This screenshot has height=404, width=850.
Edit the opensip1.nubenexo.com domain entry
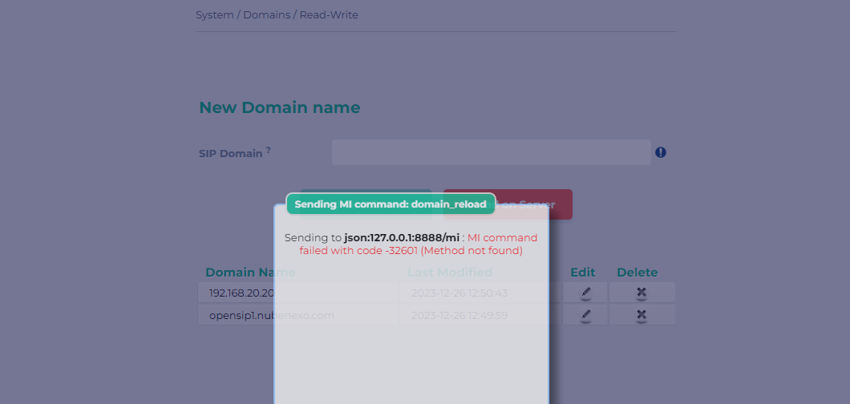tap(585, 315)
